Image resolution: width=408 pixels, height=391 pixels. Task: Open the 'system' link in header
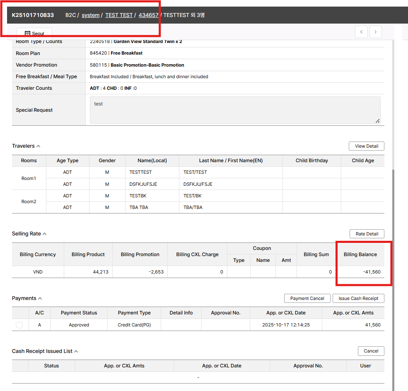(90, 15)
